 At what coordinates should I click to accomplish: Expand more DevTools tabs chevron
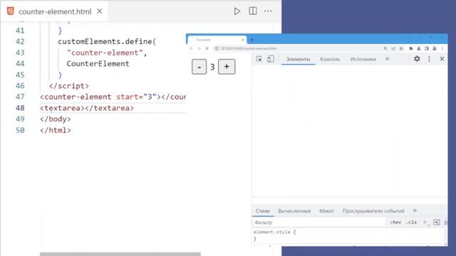[x=387, y=59]
